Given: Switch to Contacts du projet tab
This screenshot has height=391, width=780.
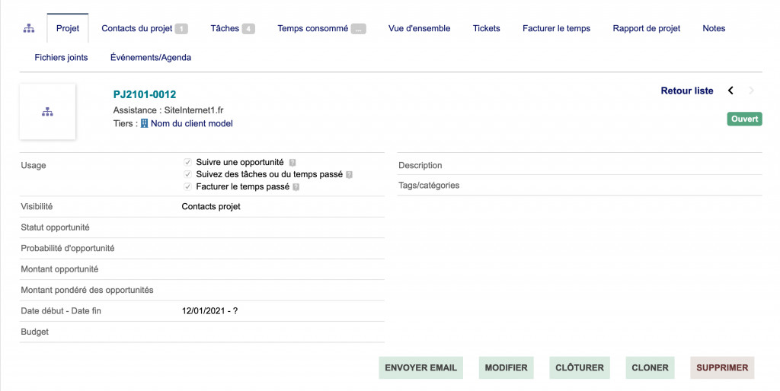Looking at the screenshot, I should 144,29.
